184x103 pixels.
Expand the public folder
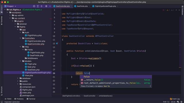[18, 81]
